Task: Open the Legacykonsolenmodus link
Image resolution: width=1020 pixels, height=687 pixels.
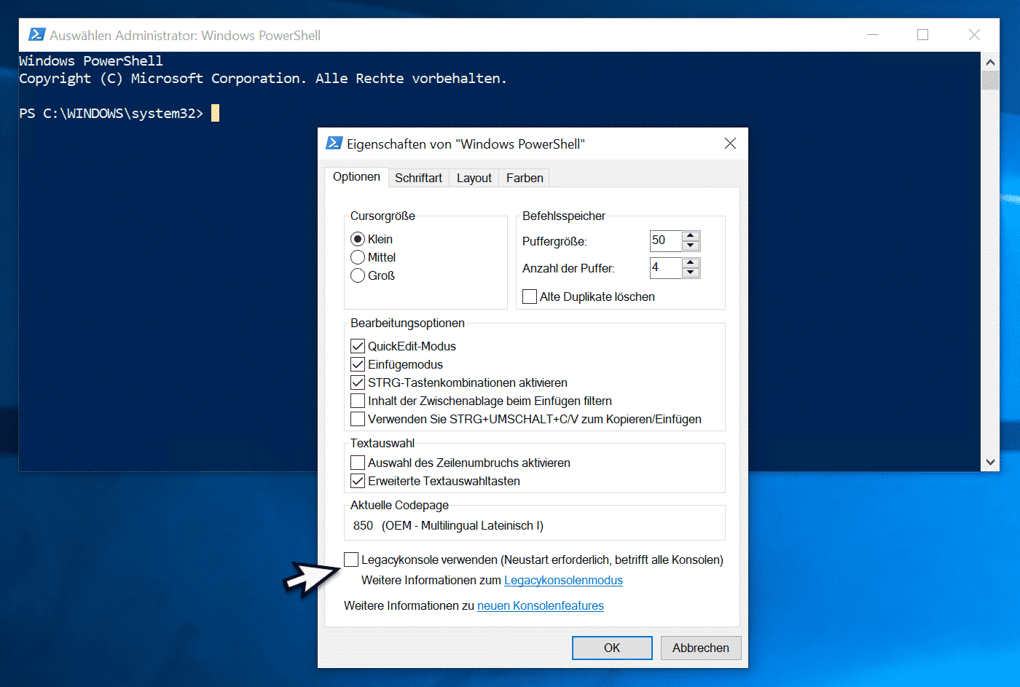Action: pos(563,580)
